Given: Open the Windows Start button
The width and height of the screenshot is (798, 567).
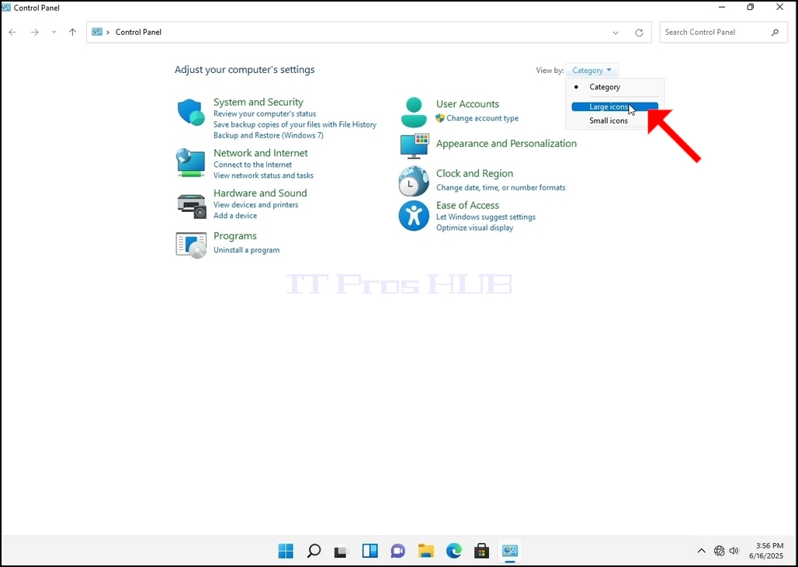Looking at the screenshot, I should [286, 551].
